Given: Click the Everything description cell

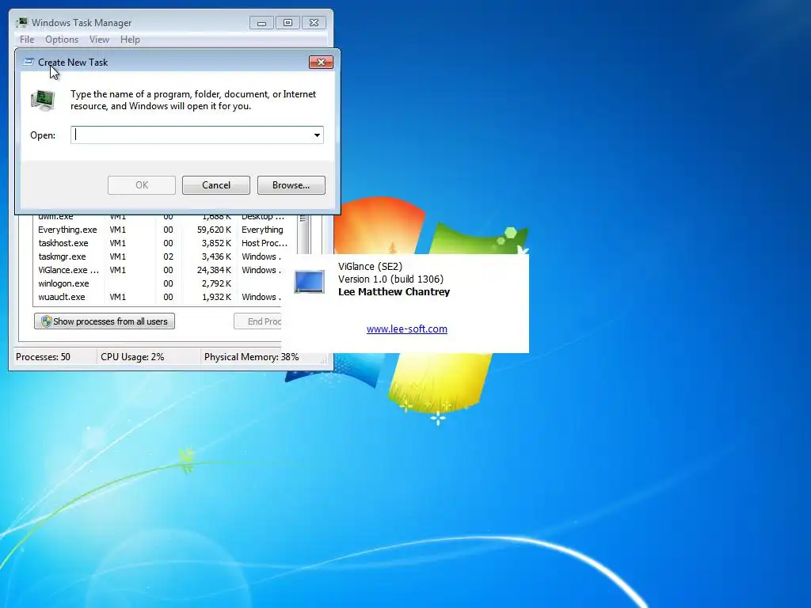Looking at the screenshot, I should pos(262,230).
